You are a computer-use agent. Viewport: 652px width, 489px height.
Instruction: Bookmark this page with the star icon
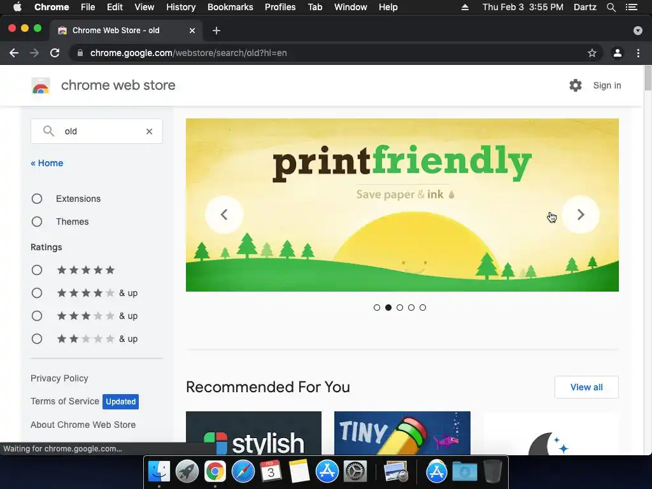pos(592,53)
